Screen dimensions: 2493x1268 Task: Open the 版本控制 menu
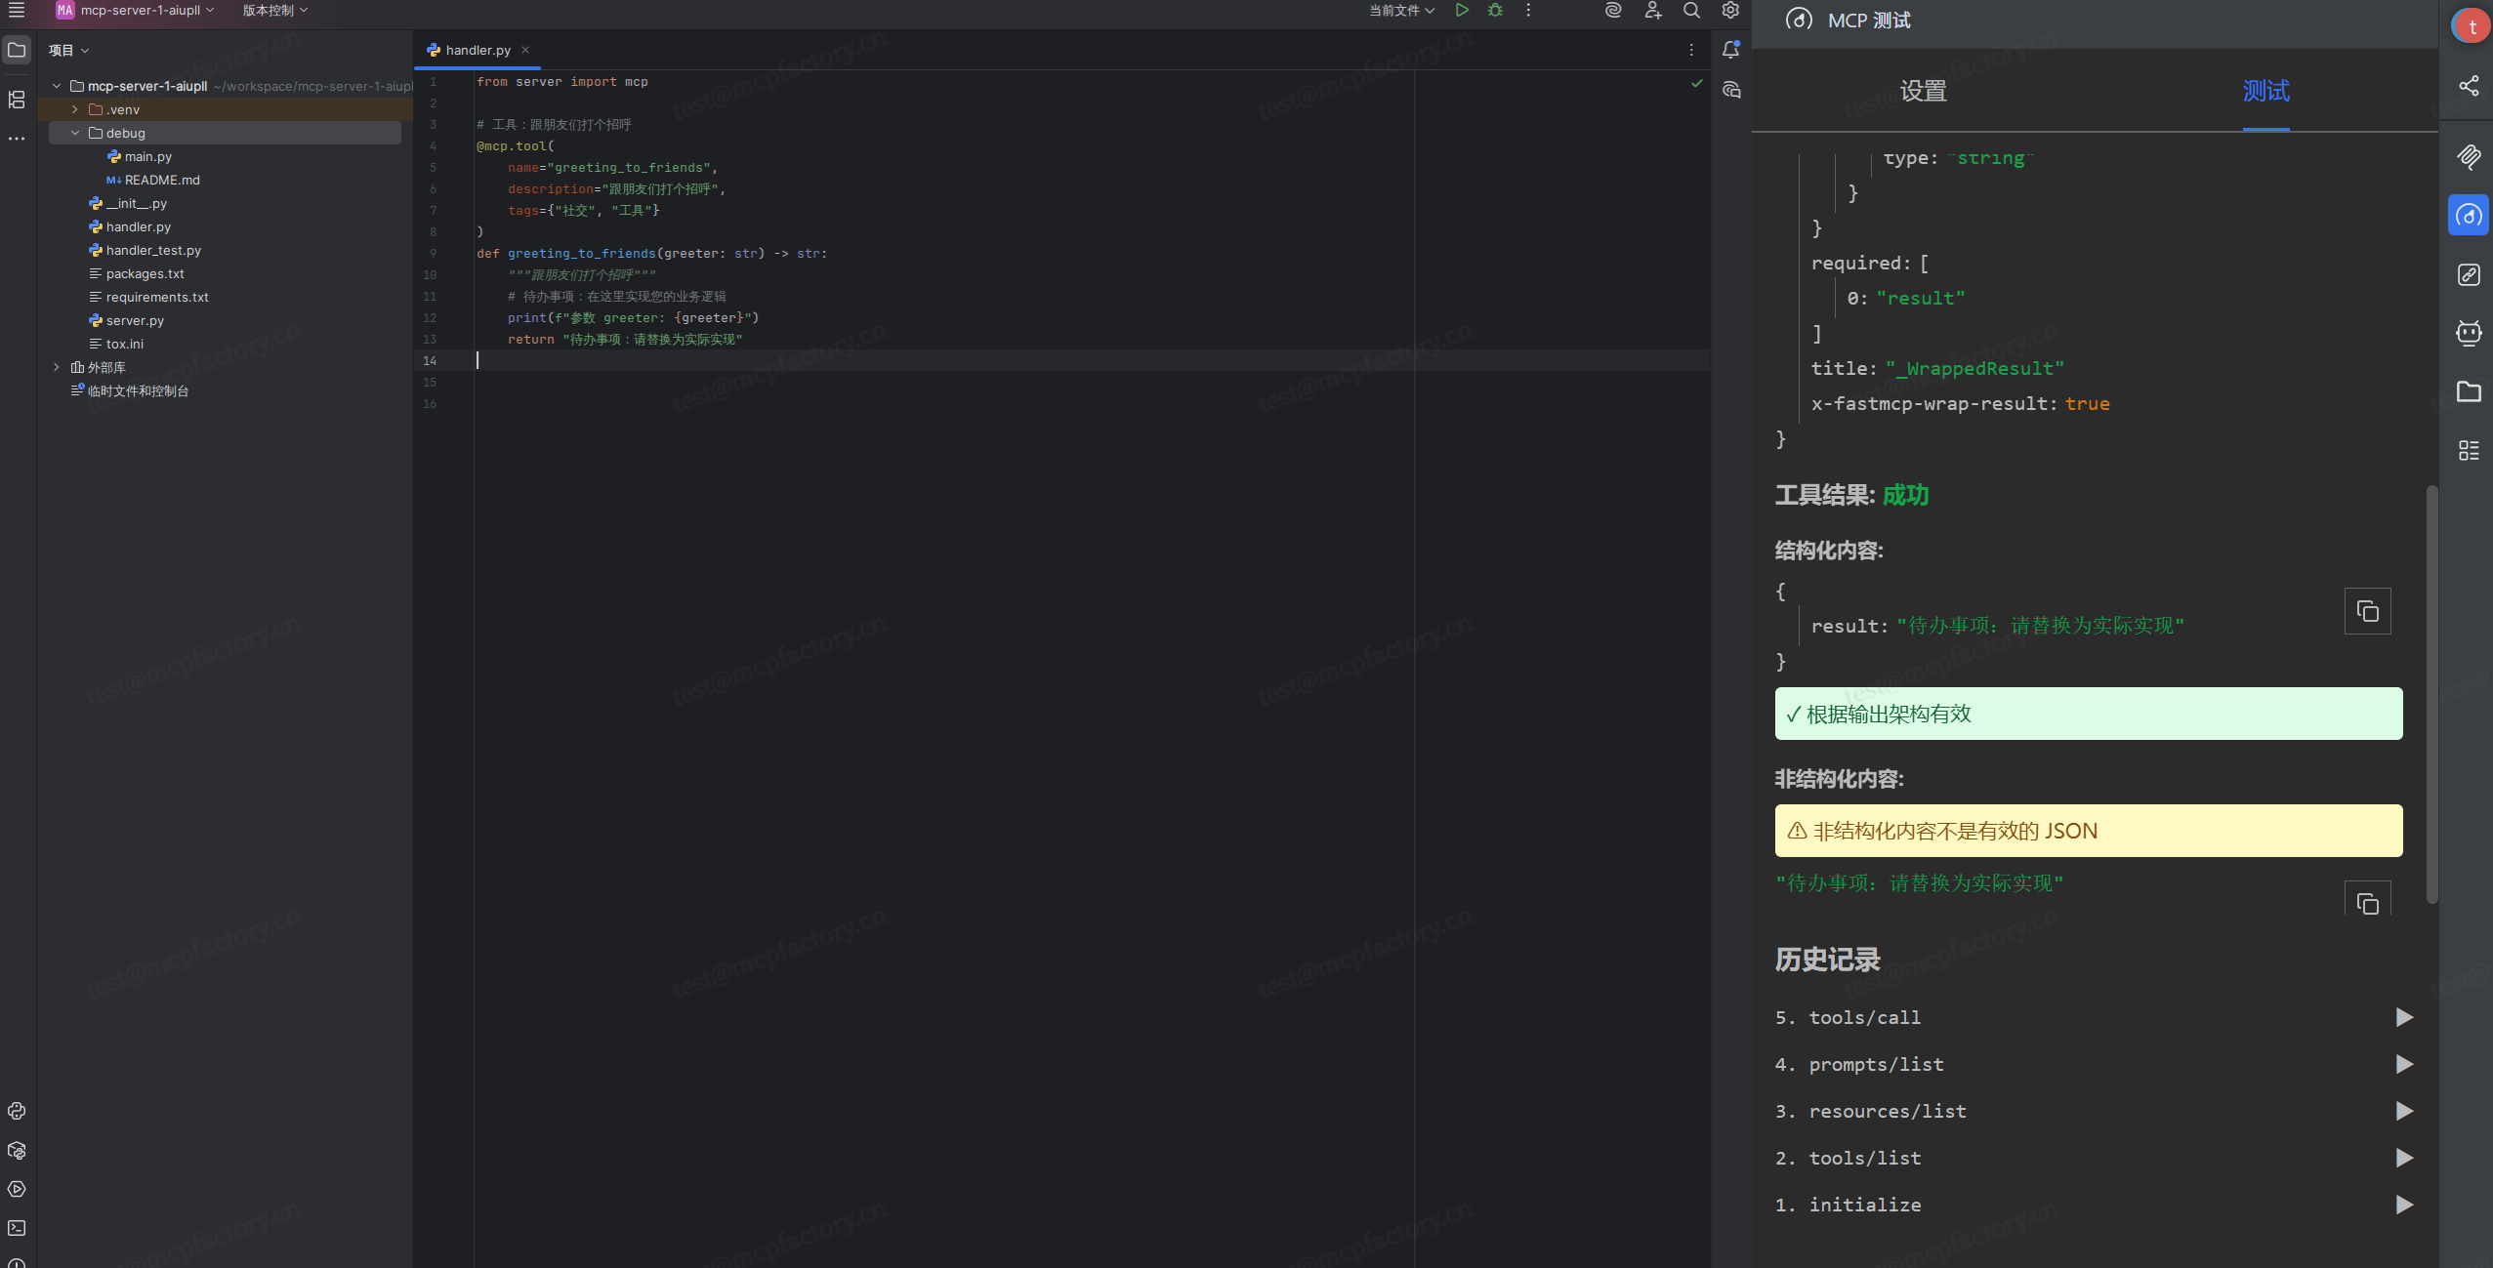274,10
